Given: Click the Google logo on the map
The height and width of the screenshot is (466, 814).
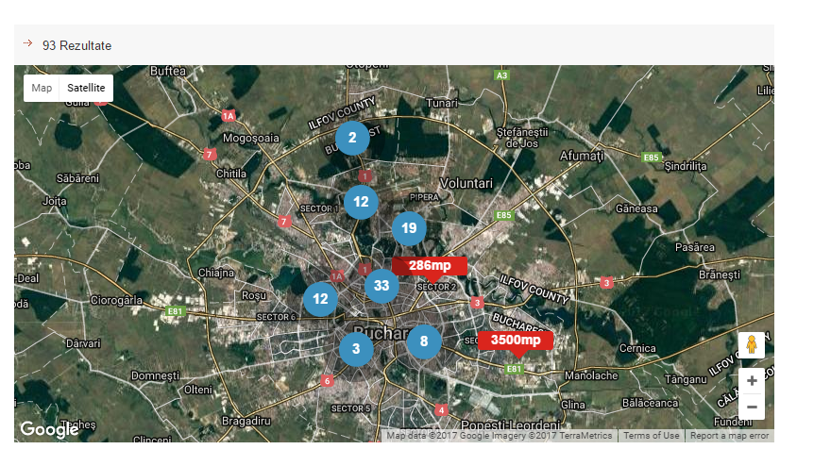Looking at the screenshot, I should [49, 429].
